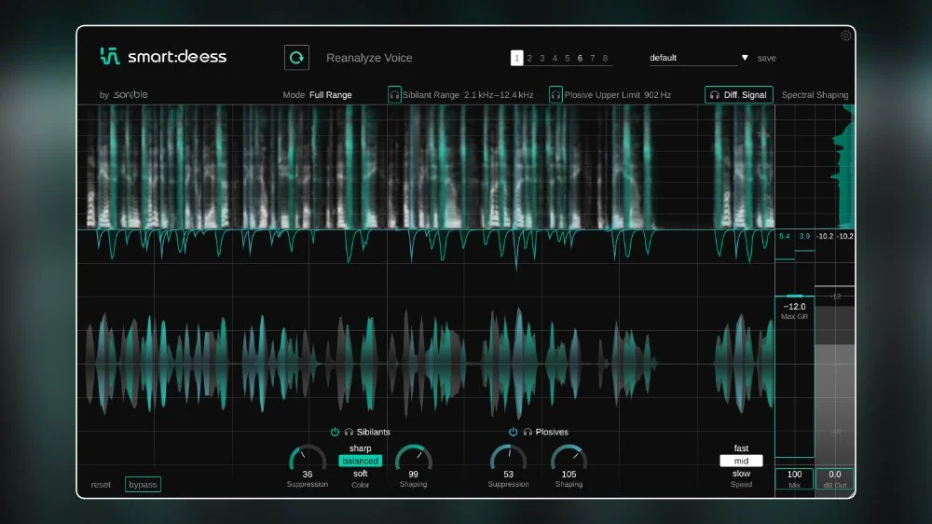Open Spectral Shaping view

815,94
